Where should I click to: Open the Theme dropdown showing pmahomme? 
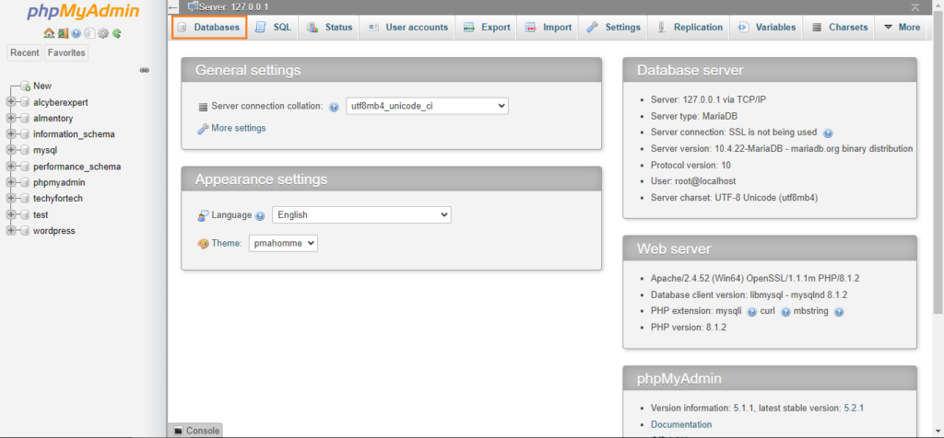pos(283,243)
